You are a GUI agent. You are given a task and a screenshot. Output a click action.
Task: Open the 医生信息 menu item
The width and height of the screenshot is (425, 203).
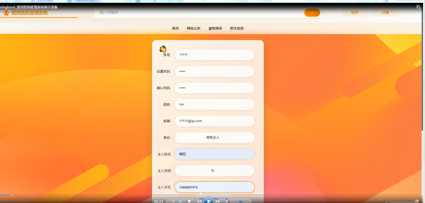237,29
